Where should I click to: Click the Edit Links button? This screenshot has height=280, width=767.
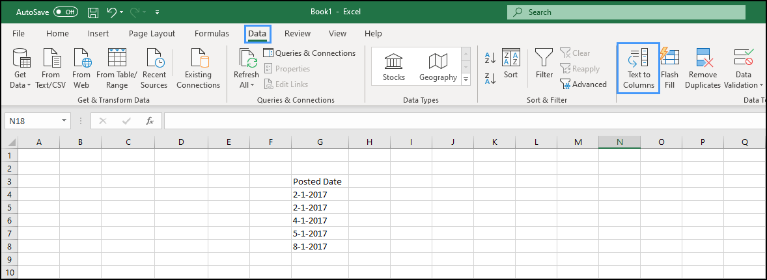(x=286, y=84)
